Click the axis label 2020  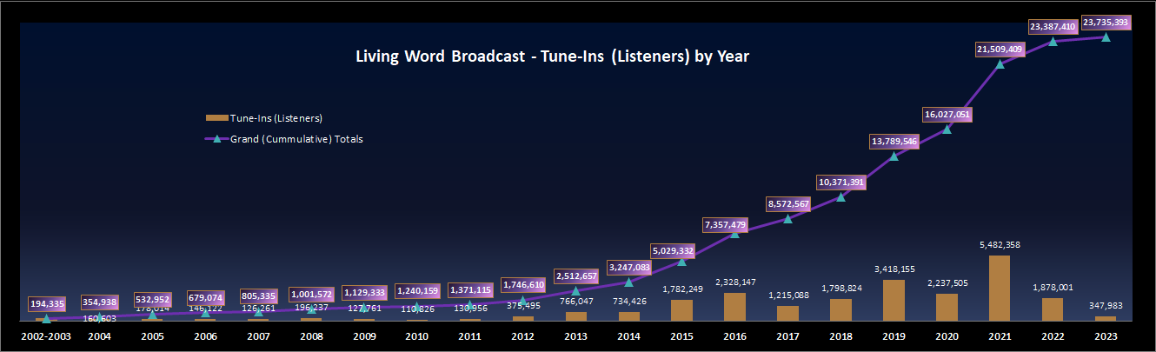947,335
